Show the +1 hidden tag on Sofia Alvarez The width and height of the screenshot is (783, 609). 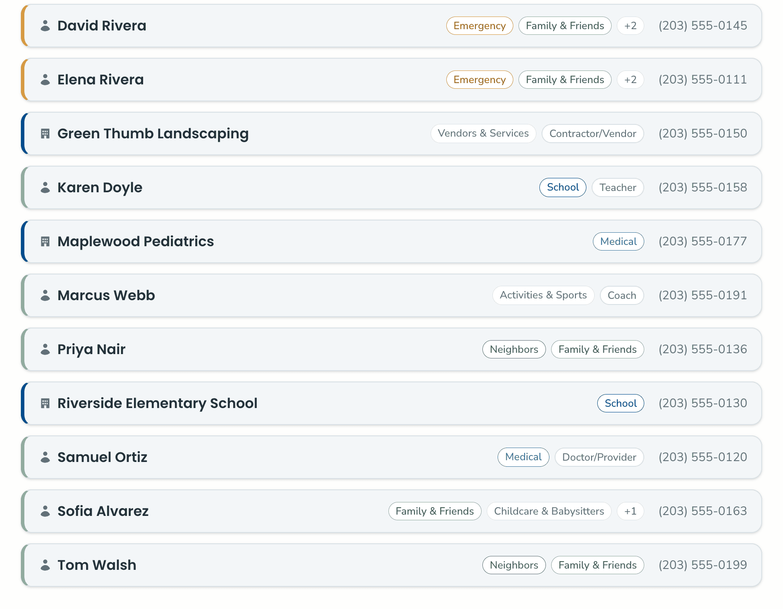[630, 511]
